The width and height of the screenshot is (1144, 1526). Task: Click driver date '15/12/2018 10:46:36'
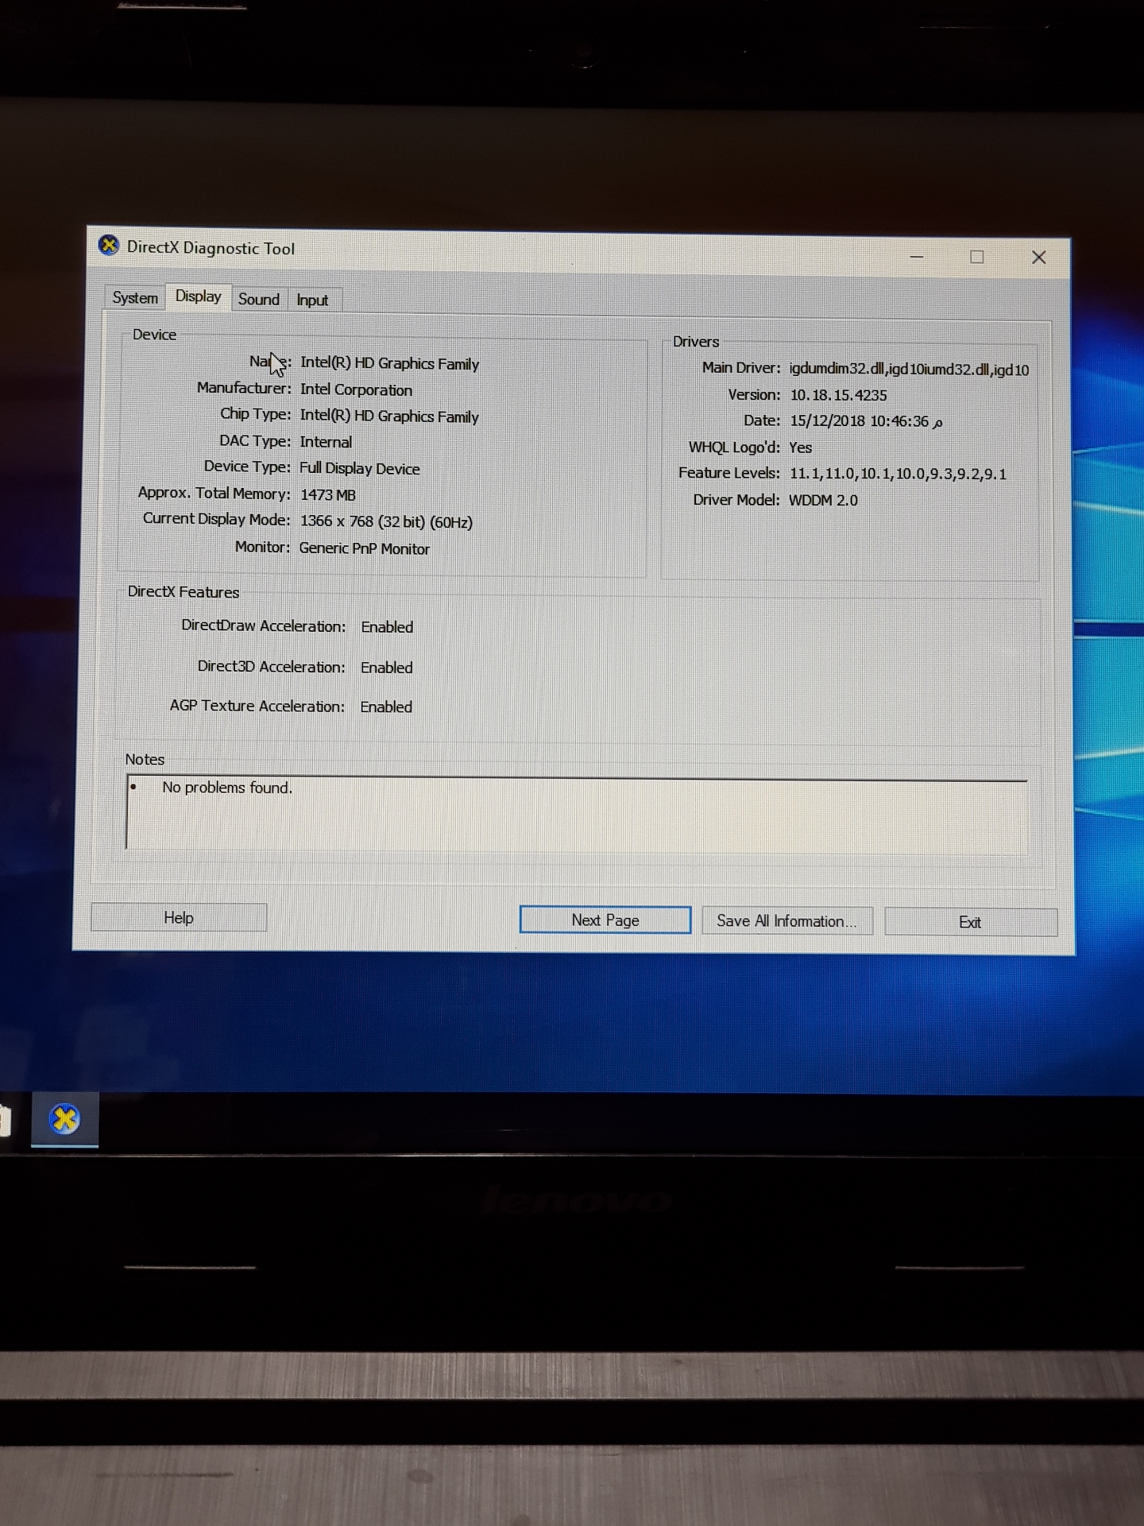(x=859, y=421)
